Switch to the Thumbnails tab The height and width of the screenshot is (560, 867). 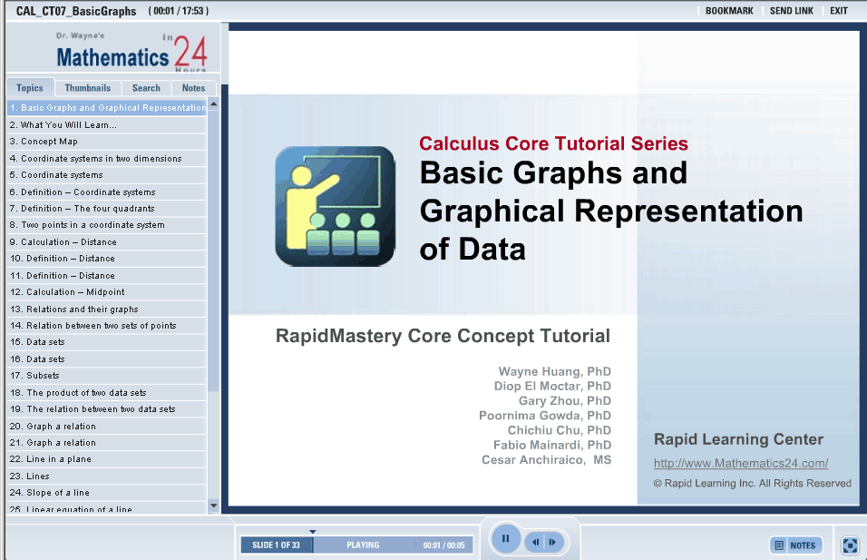(x=87, y=88)
